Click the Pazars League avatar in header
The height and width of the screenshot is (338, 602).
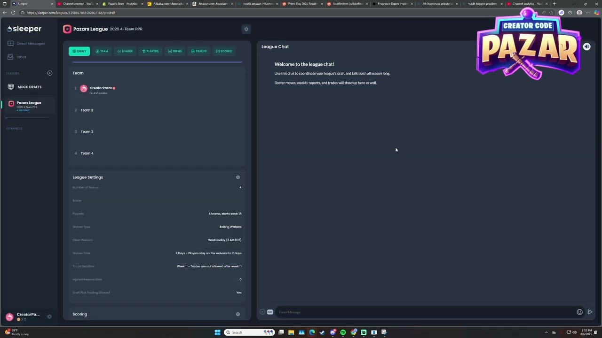(x=67, y=29)
